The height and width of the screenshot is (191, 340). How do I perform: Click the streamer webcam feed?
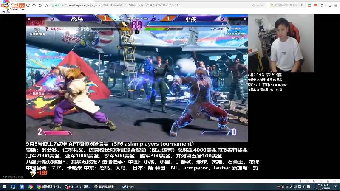[x=281, y=43]
